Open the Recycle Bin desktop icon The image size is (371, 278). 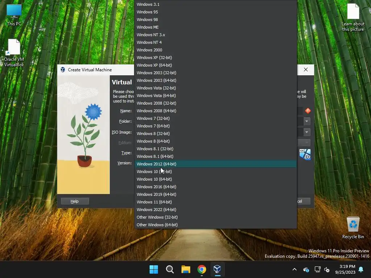(x=353, y=228)
